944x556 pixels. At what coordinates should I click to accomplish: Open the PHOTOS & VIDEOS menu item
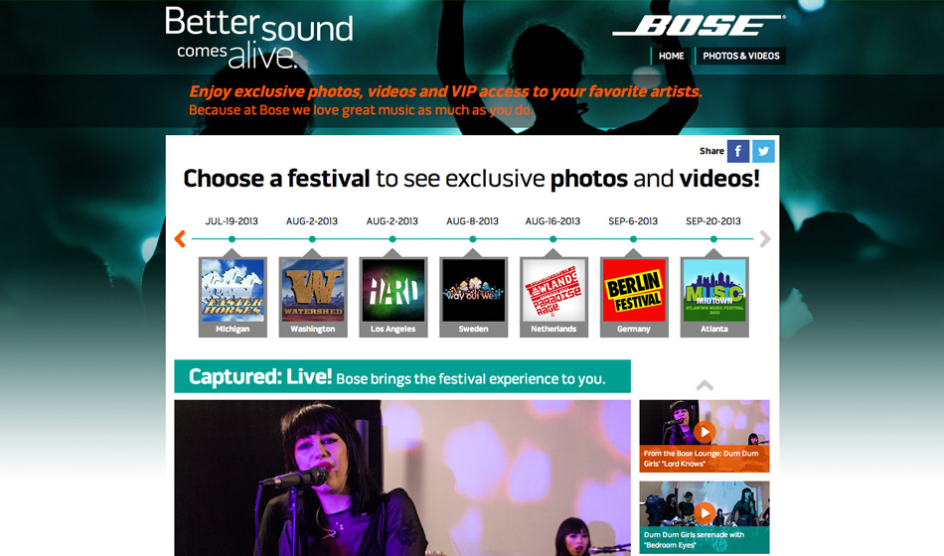coord(741,56)
